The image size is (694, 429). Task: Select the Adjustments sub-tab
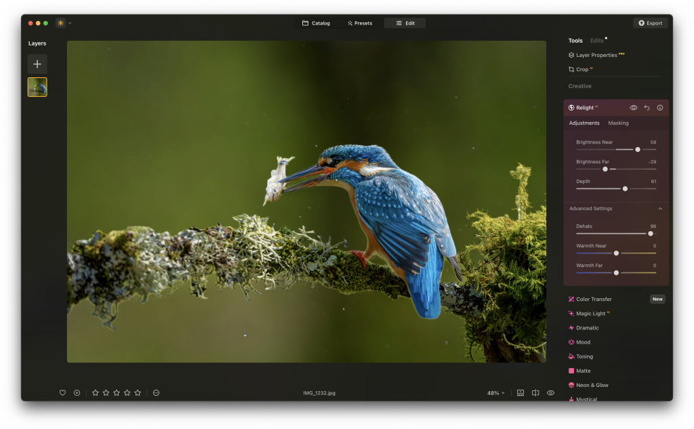pos(584,123)
